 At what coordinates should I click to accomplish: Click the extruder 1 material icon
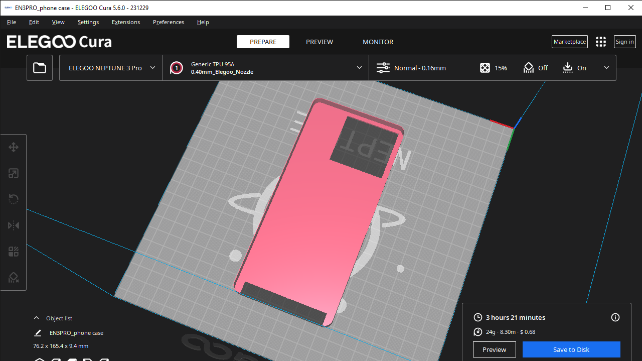pos(176,68)
